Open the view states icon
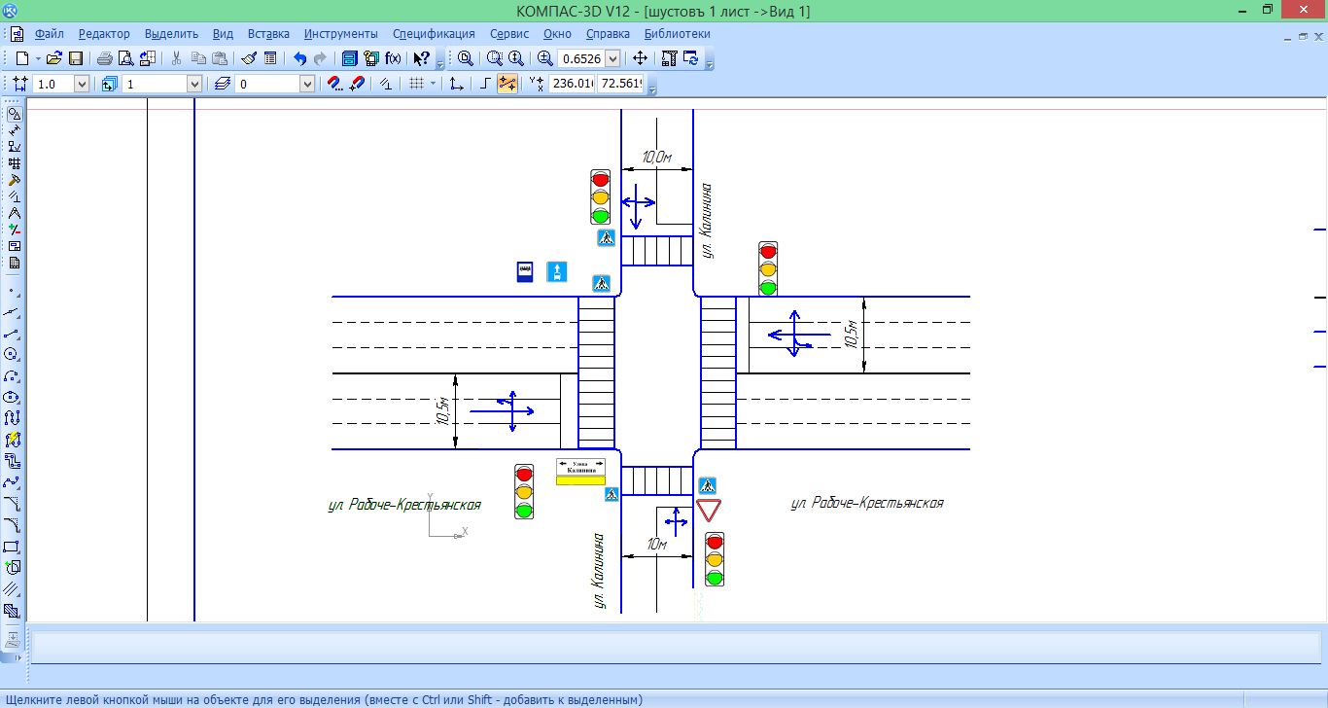This screenshot has height=708, width=1328. (x=108, y=85)
